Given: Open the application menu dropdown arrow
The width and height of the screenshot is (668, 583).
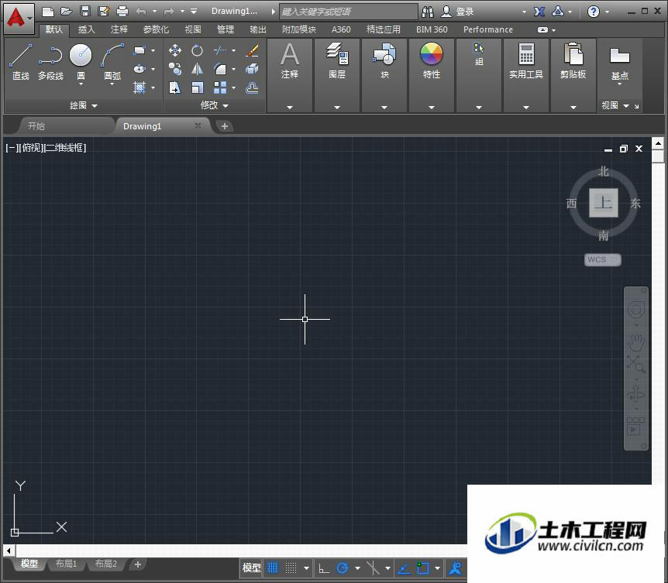Looking at the screenshot, I should 29,18.
